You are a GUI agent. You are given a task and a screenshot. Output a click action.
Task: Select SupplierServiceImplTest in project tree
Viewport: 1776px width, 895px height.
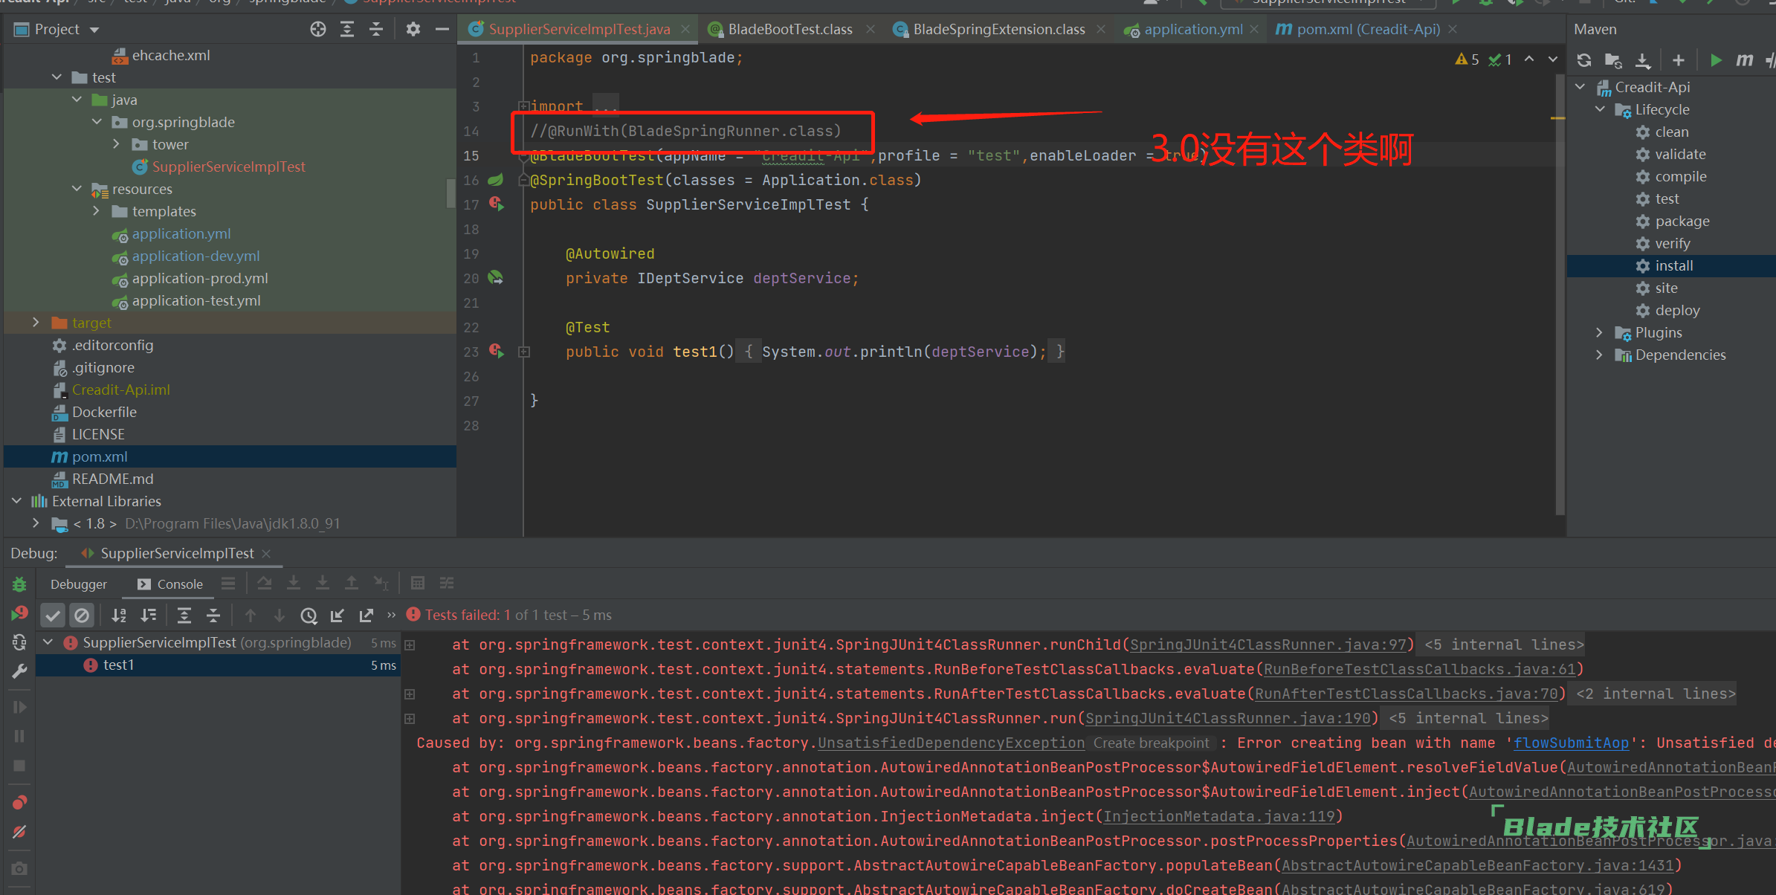[229, 167]
